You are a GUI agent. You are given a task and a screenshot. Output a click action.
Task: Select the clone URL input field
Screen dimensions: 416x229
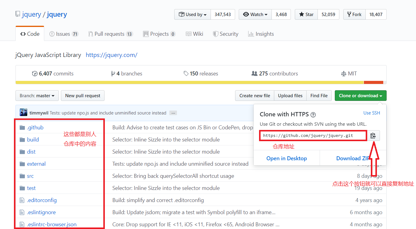313,135
